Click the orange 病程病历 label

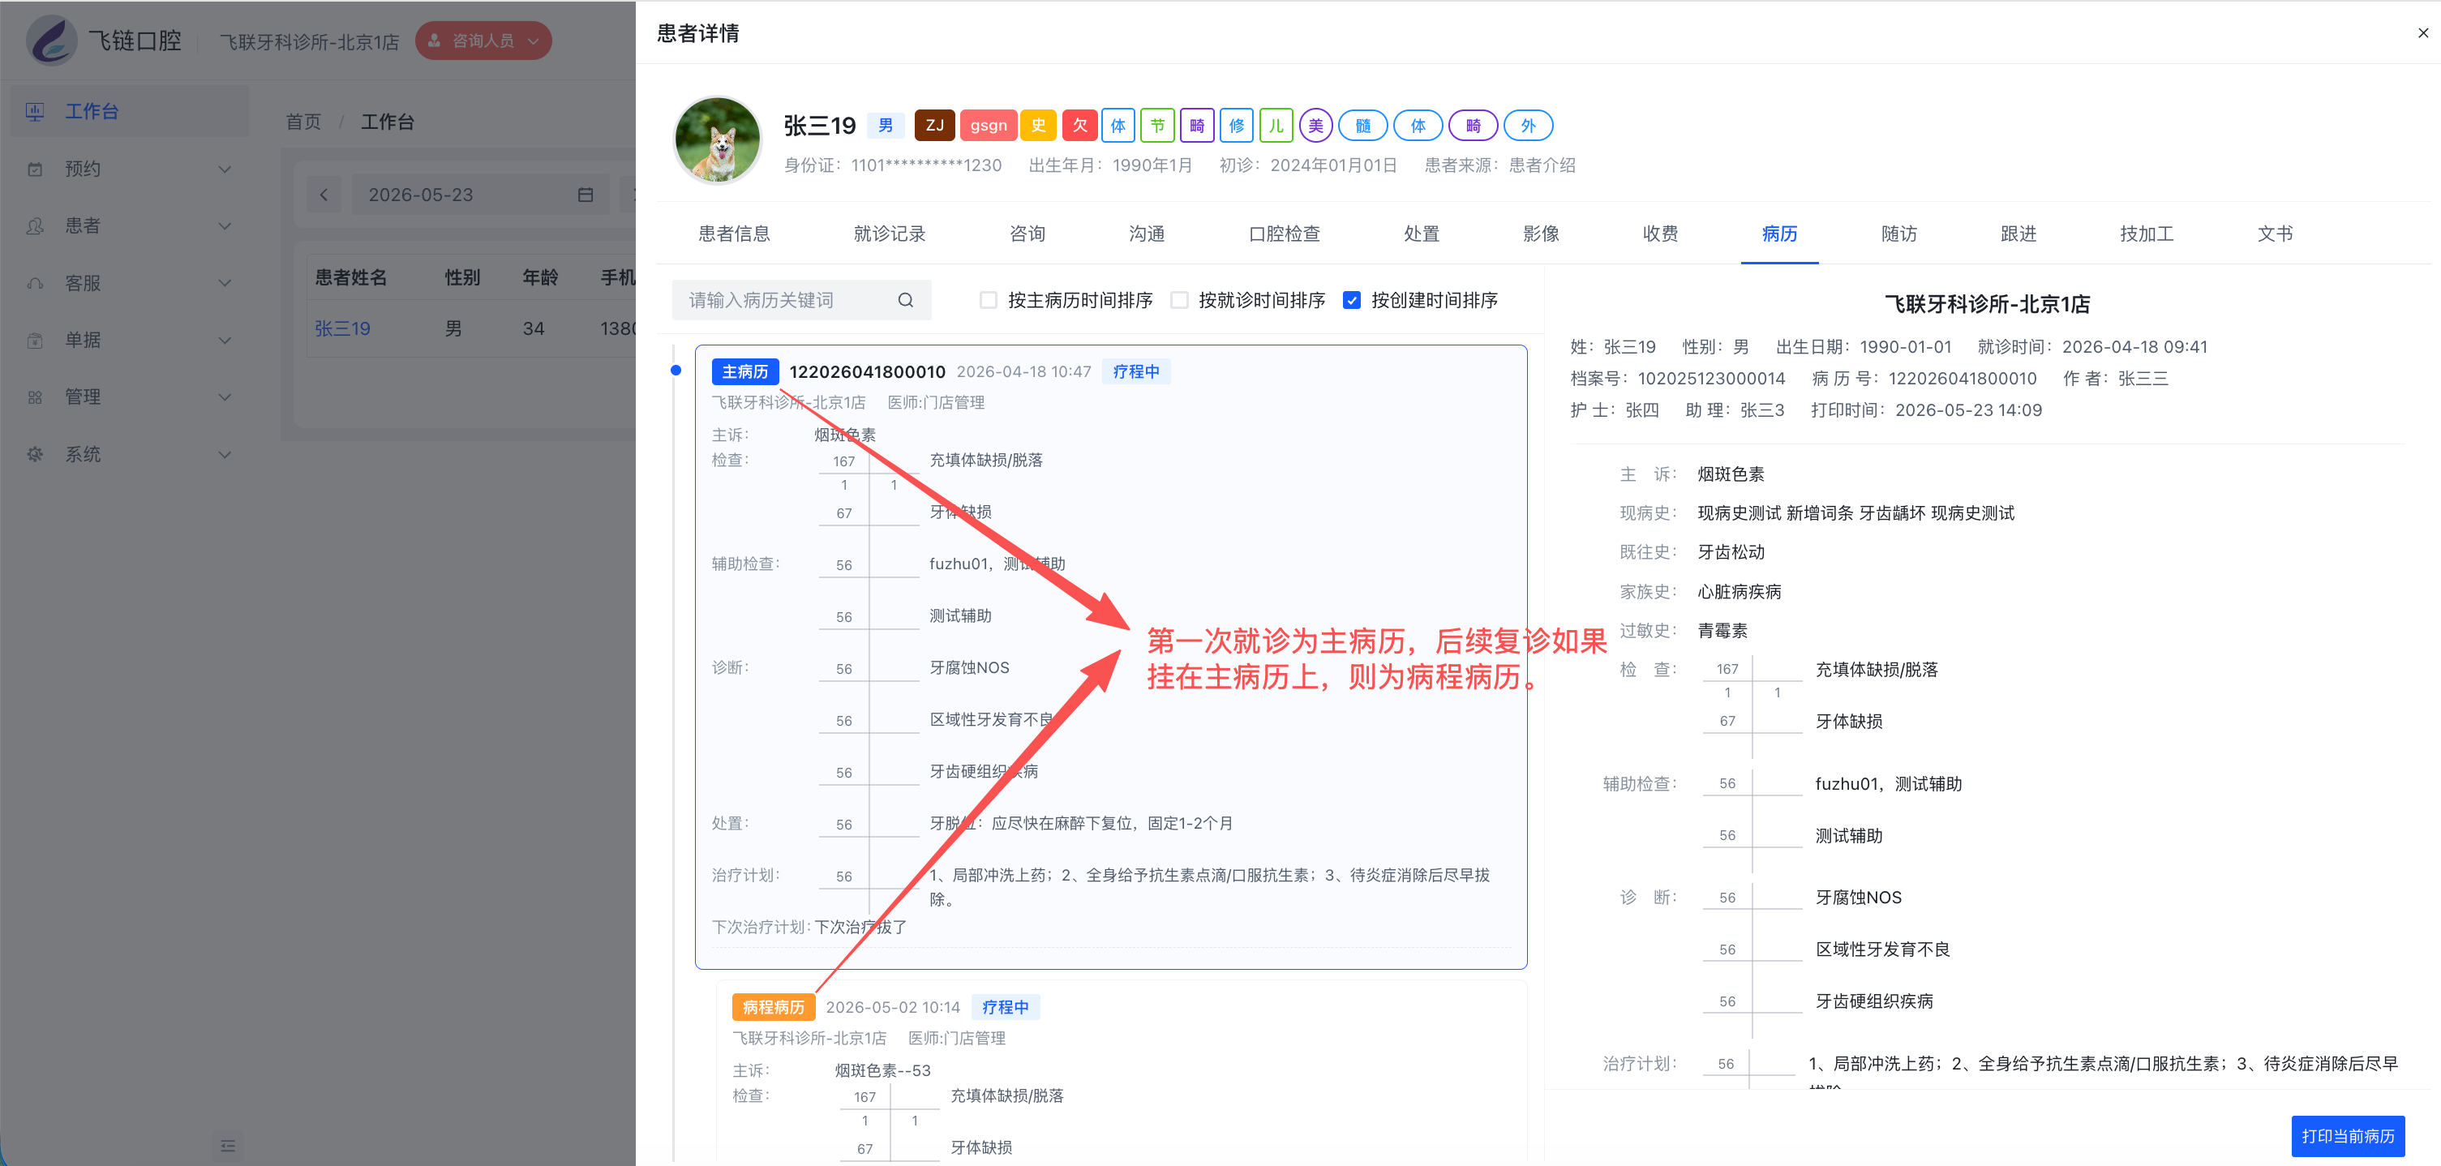773,1007
